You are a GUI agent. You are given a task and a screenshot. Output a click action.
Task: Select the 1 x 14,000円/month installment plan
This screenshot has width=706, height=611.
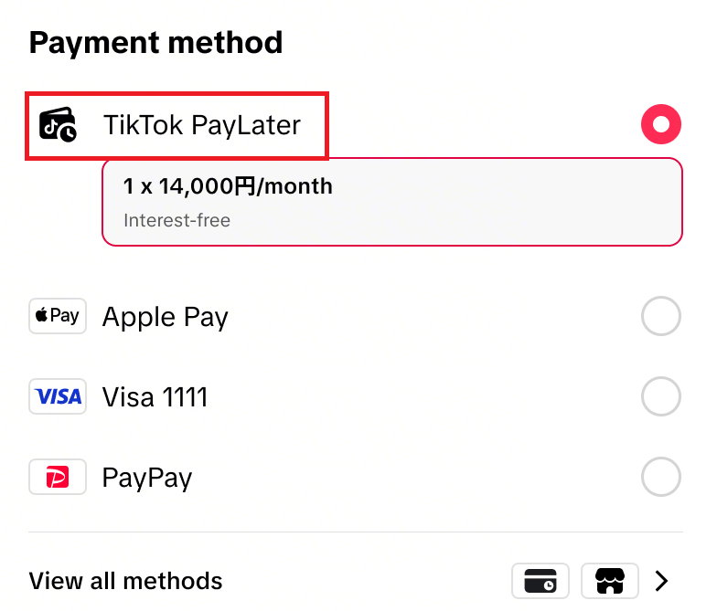tap(392, 202)
